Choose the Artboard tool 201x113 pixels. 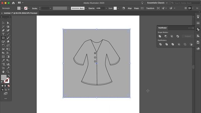[x=3, y=68]
